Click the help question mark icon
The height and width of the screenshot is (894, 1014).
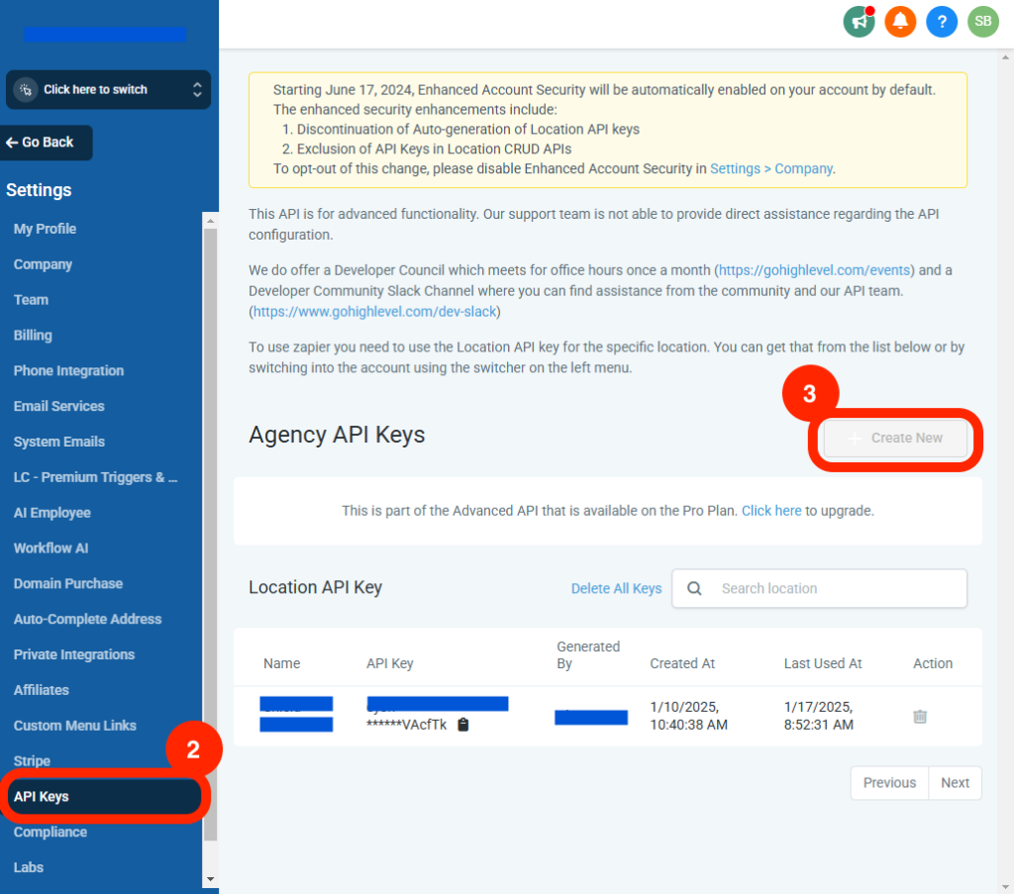click(942, 21)
